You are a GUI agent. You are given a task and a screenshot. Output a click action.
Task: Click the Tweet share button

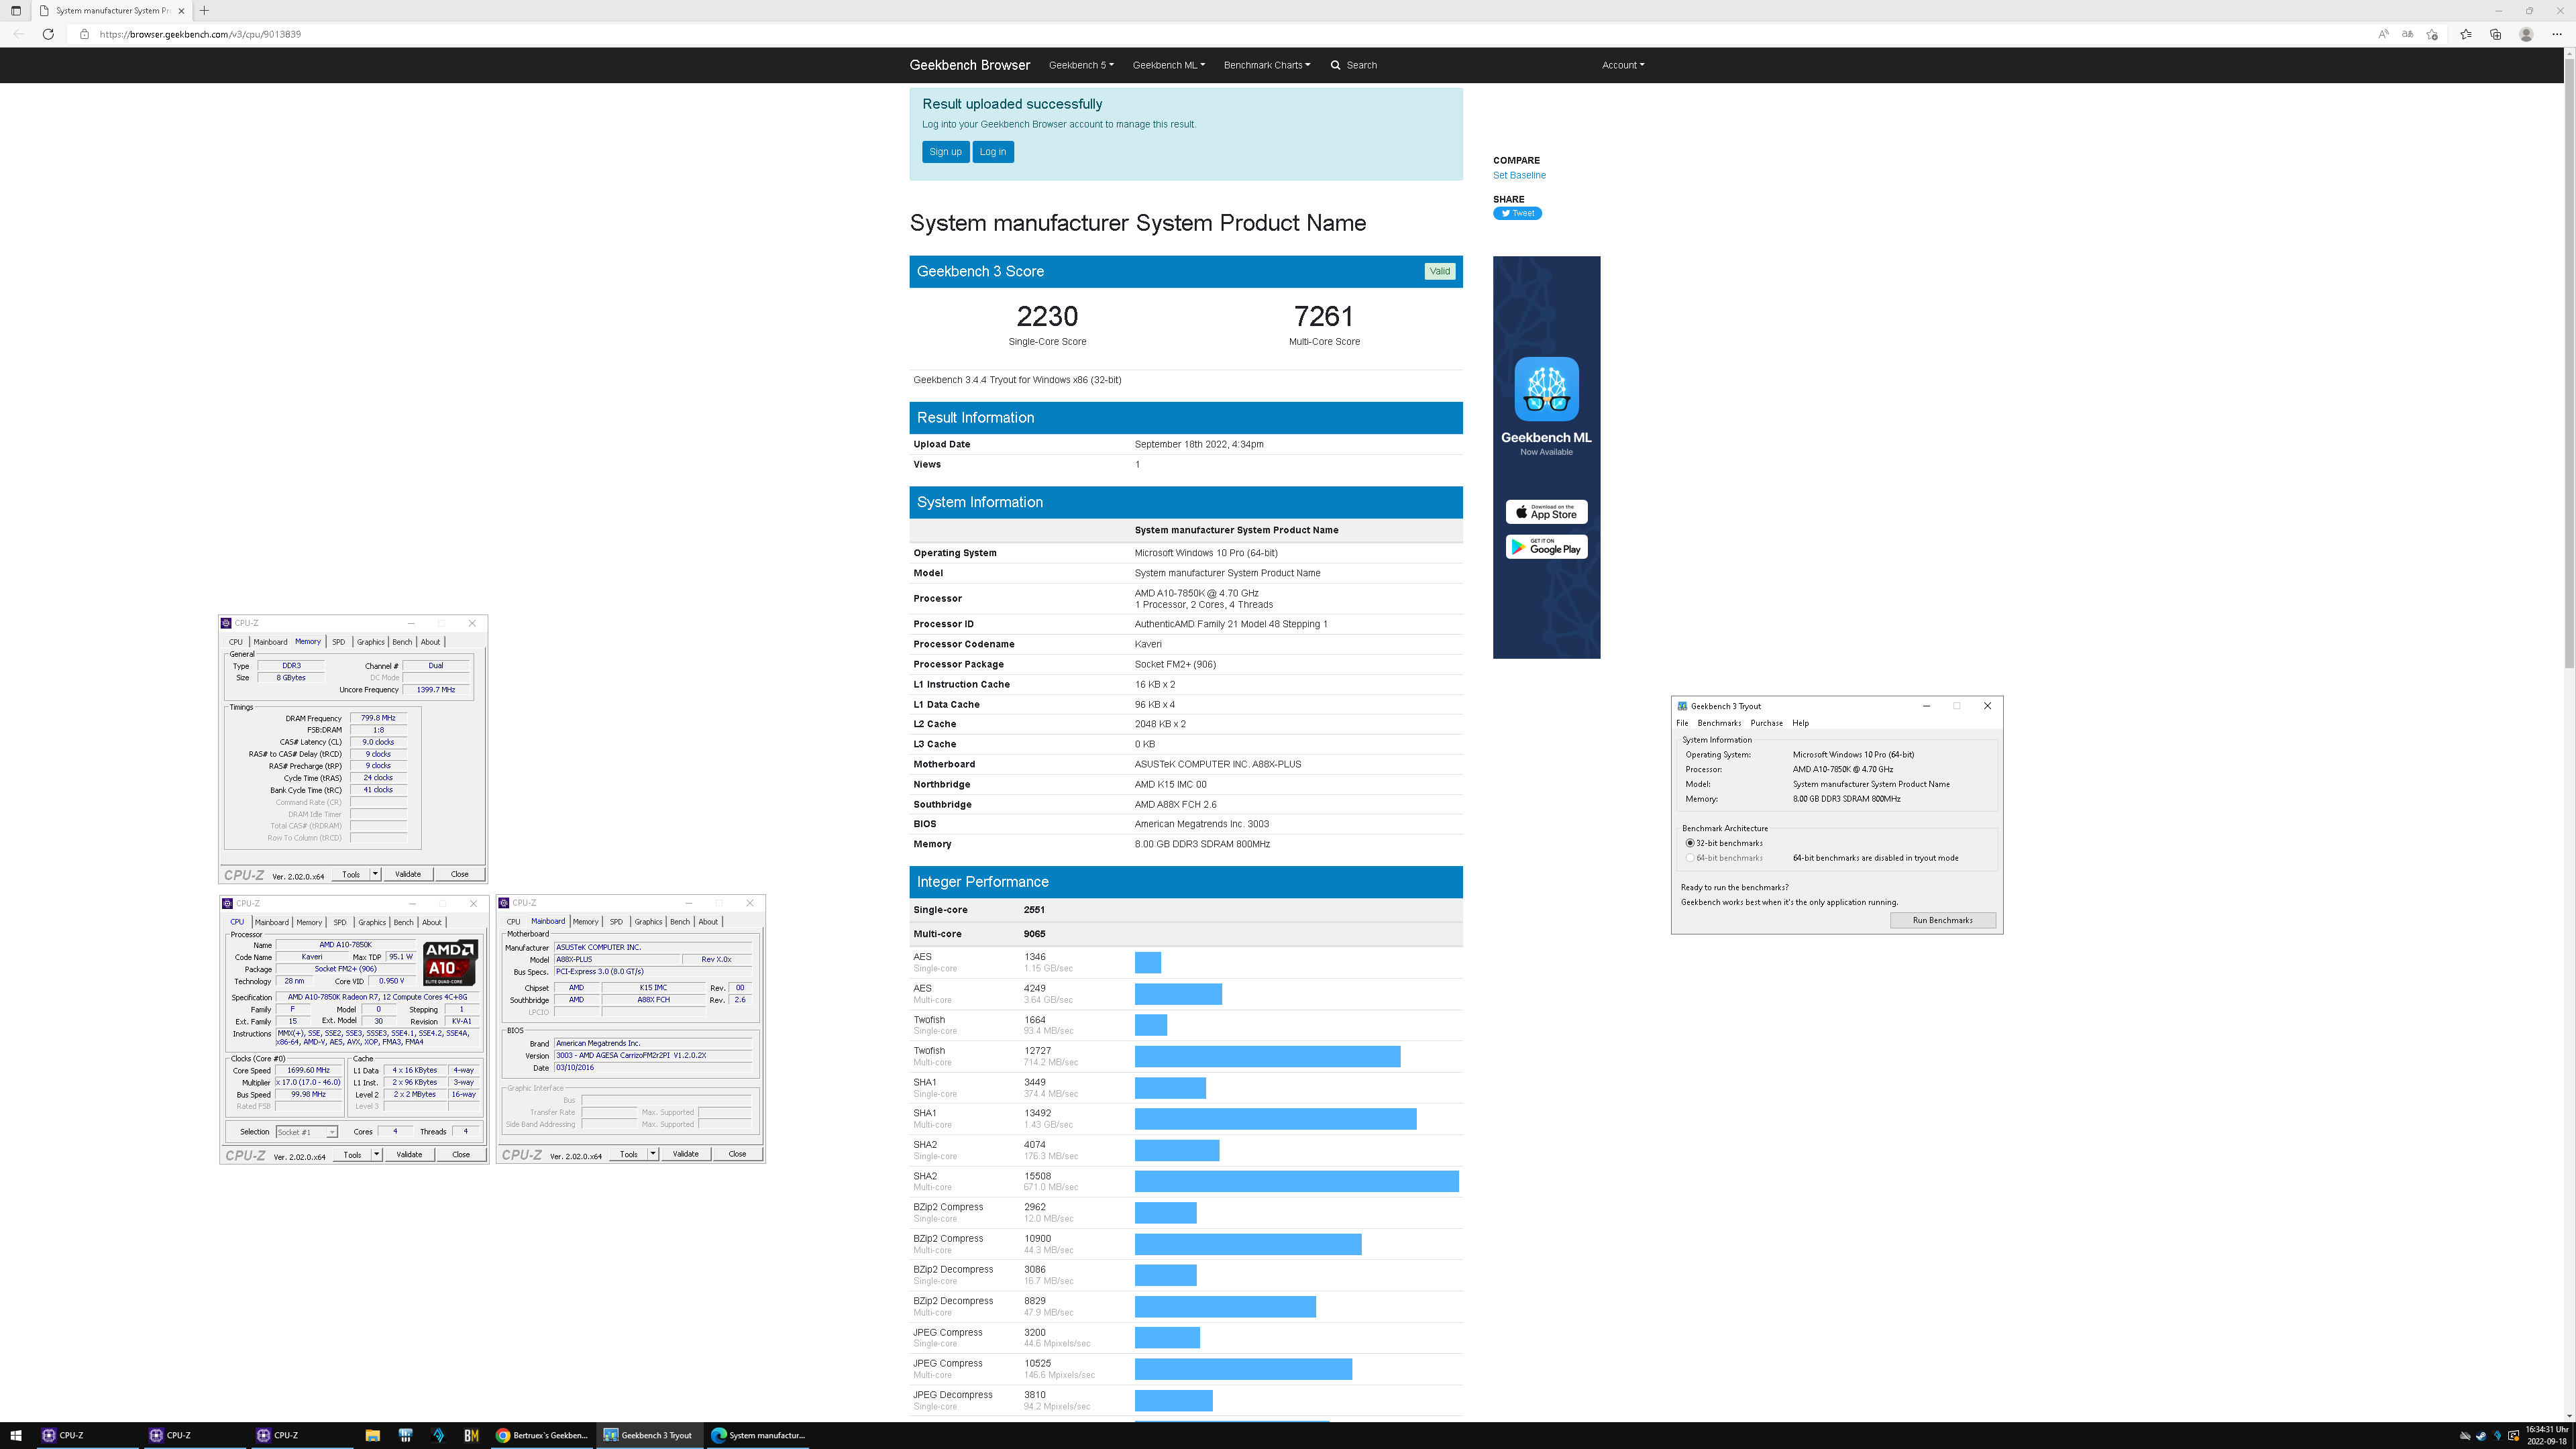(1517, 213)
